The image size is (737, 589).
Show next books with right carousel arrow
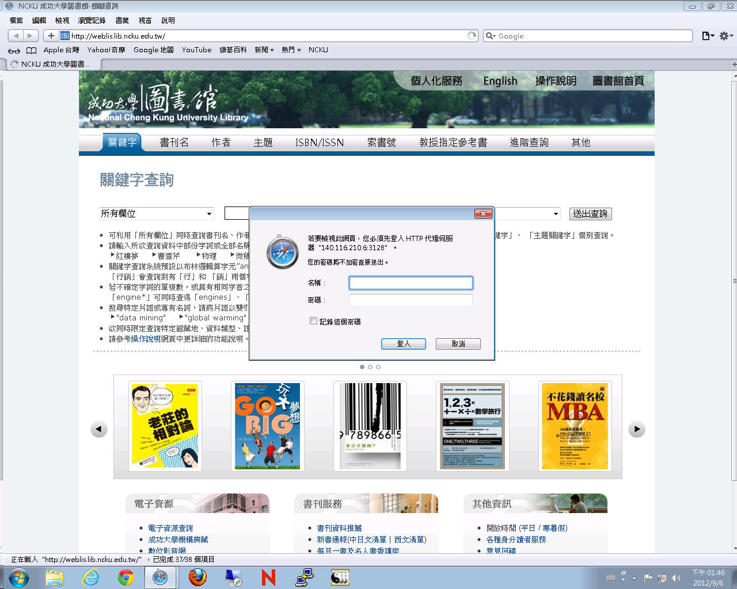click(x=637, y=429)
